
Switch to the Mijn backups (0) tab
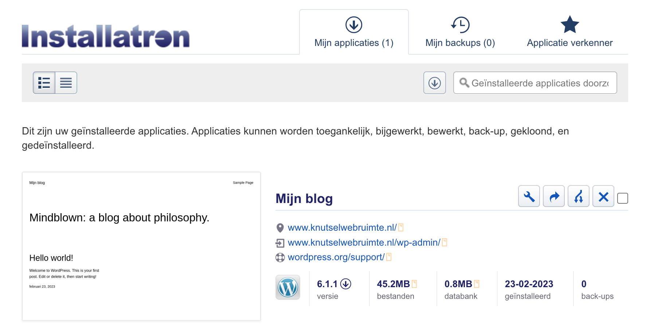click(x=460, y=32)
